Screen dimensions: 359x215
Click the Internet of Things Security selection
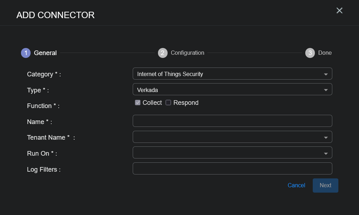[170, 74]
